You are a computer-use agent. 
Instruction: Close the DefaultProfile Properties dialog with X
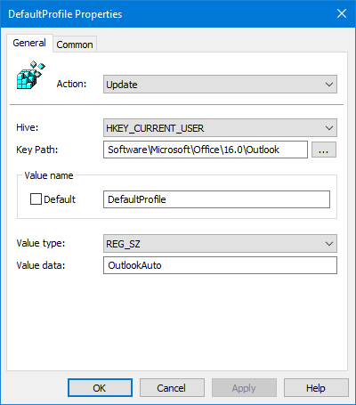point(342,13)
